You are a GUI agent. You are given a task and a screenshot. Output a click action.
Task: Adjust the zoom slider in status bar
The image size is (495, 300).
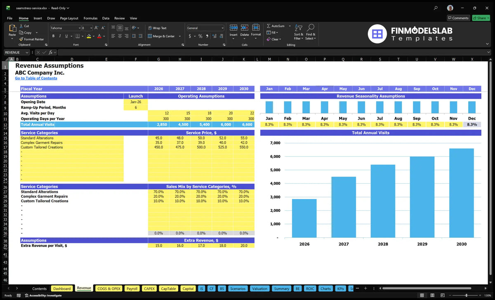(466, 295)
